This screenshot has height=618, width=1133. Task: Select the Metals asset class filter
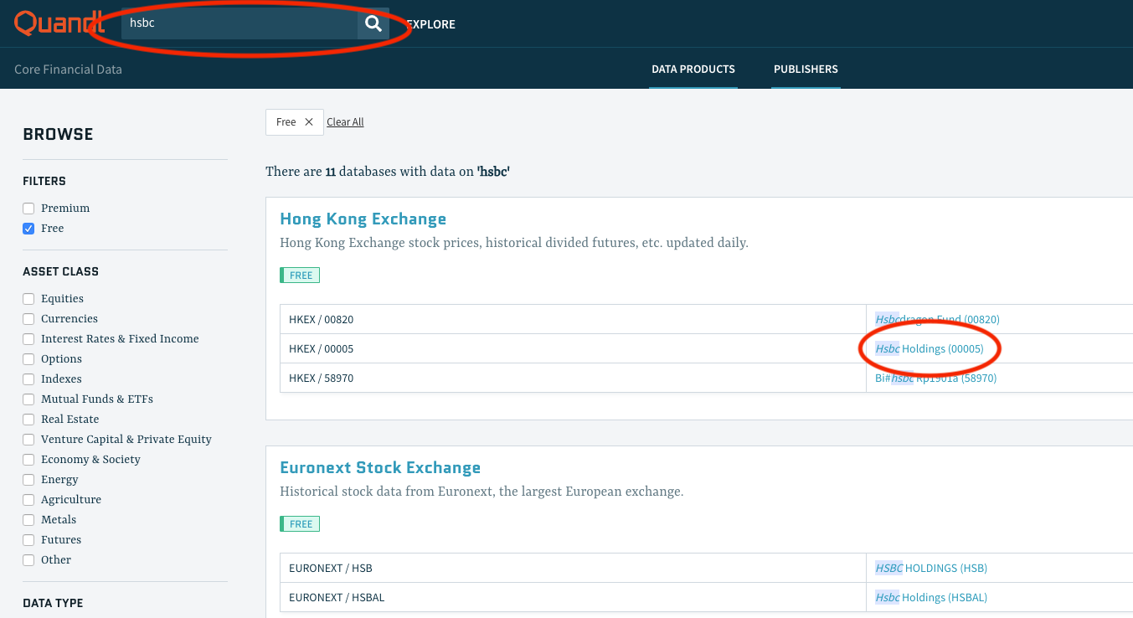[28, 519]
